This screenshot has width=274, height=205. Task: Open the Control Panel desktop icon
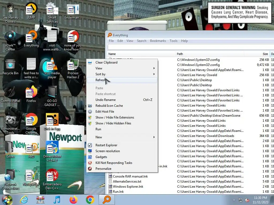[10, 94]
